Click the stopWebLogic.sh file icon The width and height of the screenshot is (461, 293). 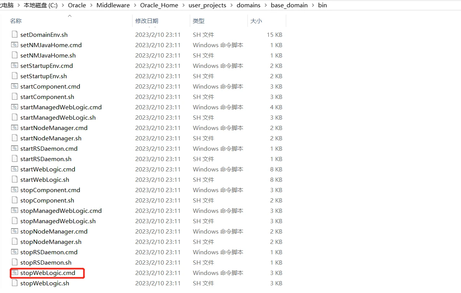(15, 283)
